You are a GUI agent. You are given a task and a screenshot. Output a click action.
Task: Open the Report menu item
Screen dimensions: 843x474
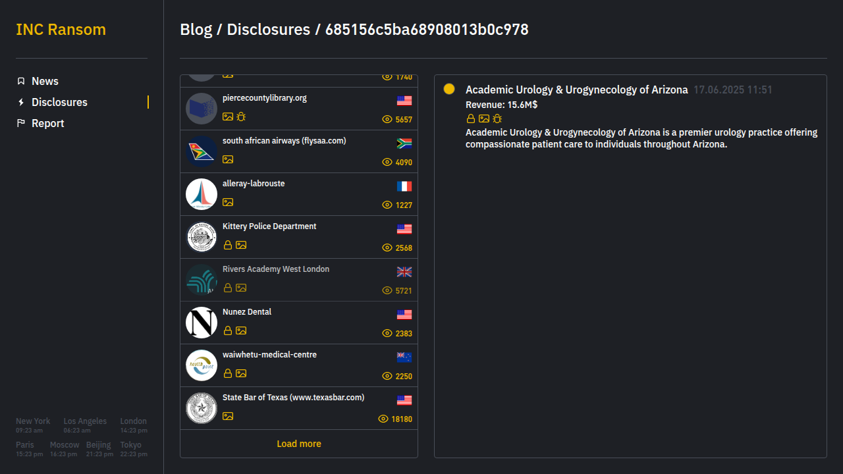coord(47,123)
